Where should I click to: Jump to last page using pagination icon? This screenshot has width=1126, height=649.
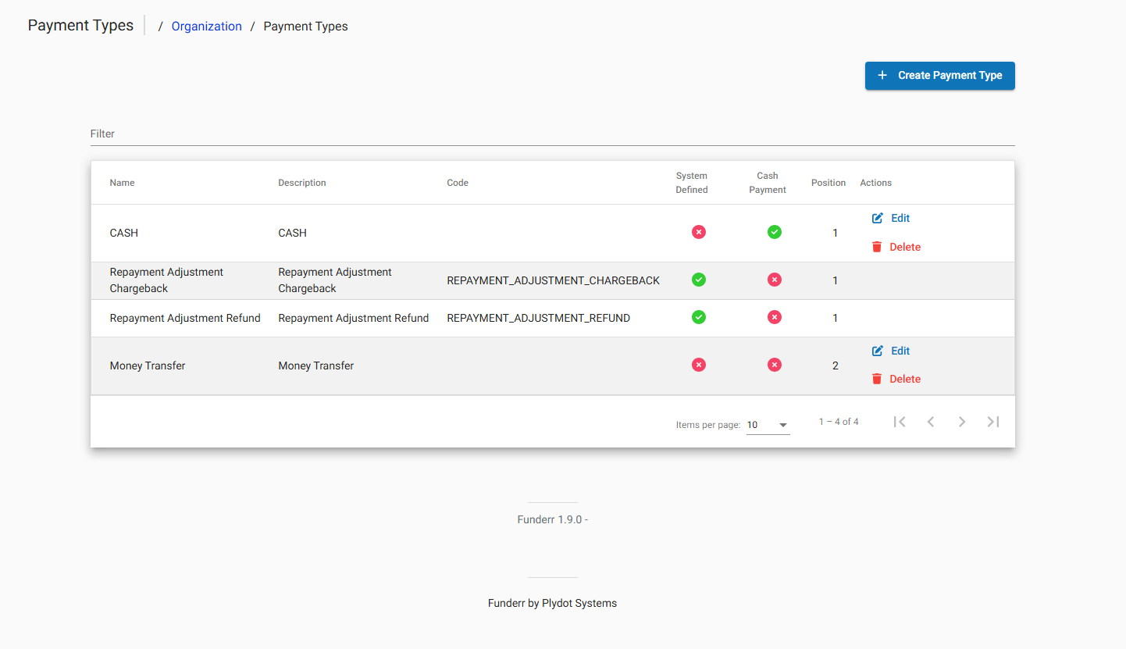click(x=992, y=421)
